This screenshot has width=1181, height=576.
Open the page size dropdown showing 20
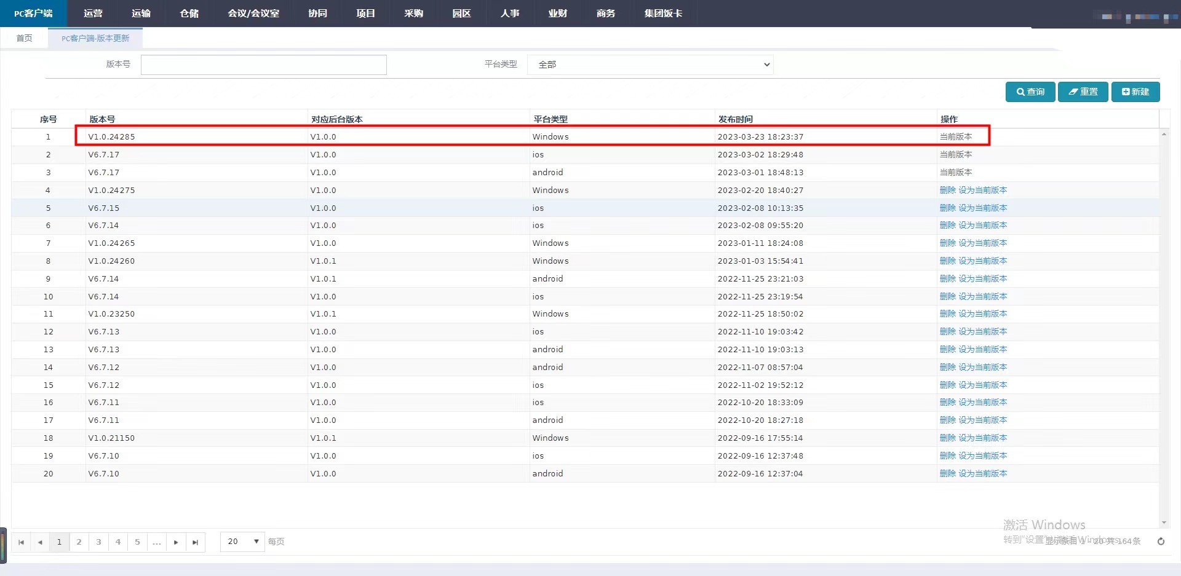242,542
